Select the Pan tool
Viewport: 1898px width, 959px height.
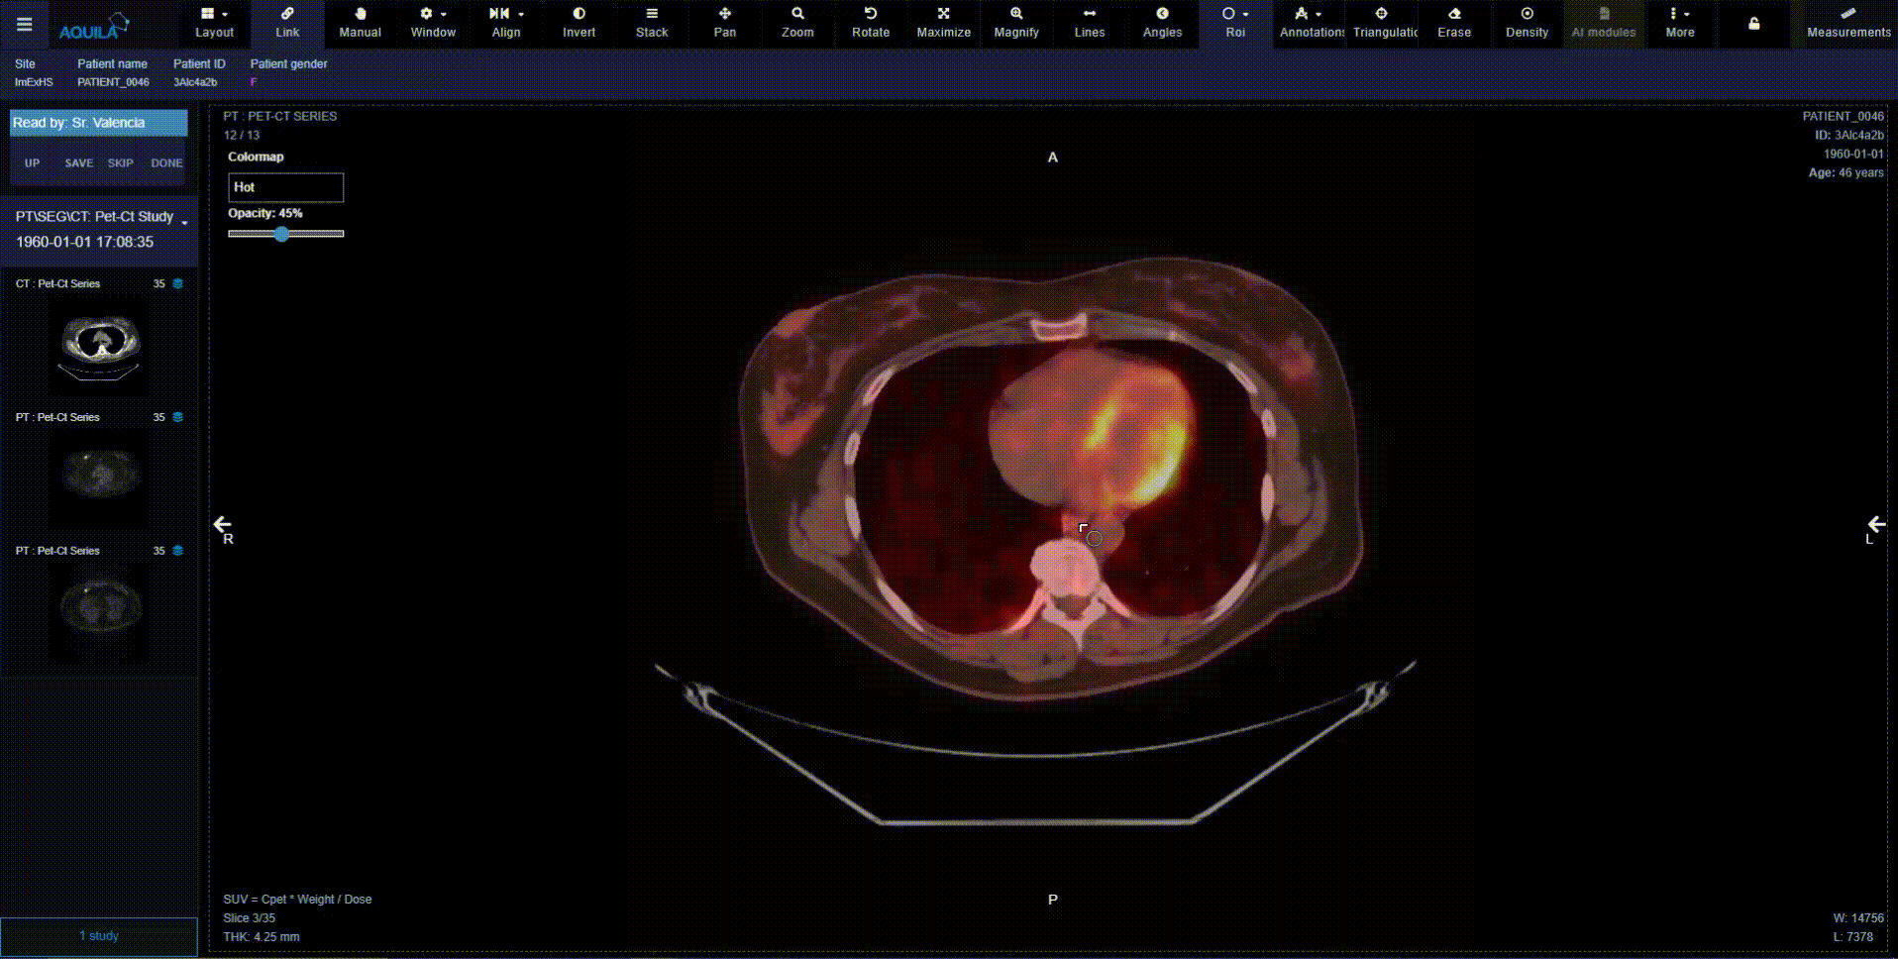[x=724, y=23]
